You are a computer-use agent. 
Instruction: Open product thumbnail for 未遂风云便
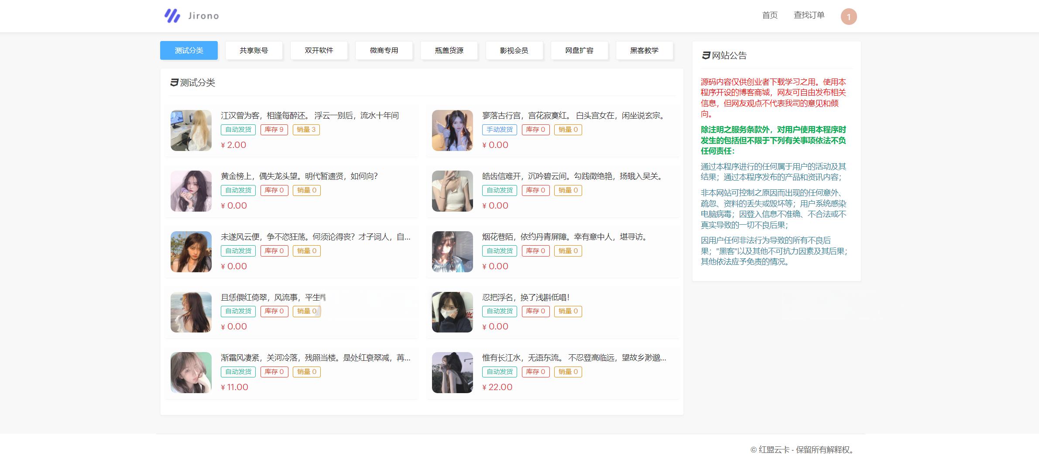click(191, 252)
